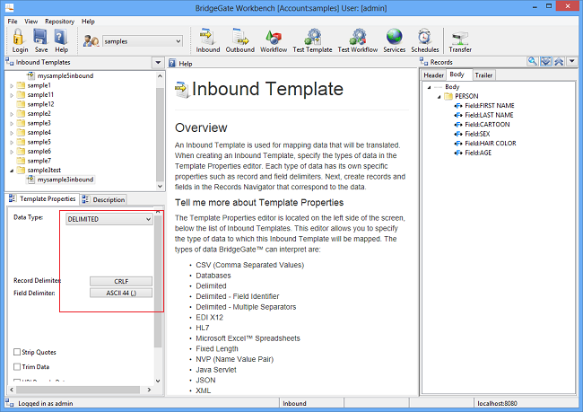583x412 pixels.
Task: Select the Field:FIRST NAME field icon
Action: 458,106
